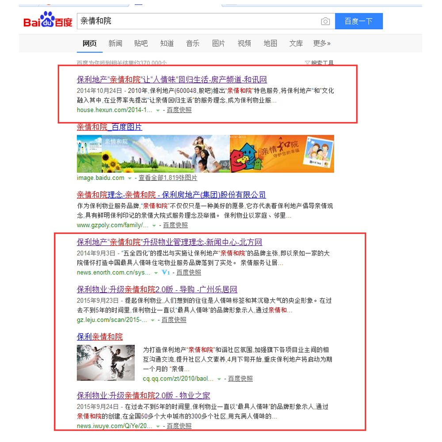
Task: Select the 网页 tab
Action: click(90, 43)
